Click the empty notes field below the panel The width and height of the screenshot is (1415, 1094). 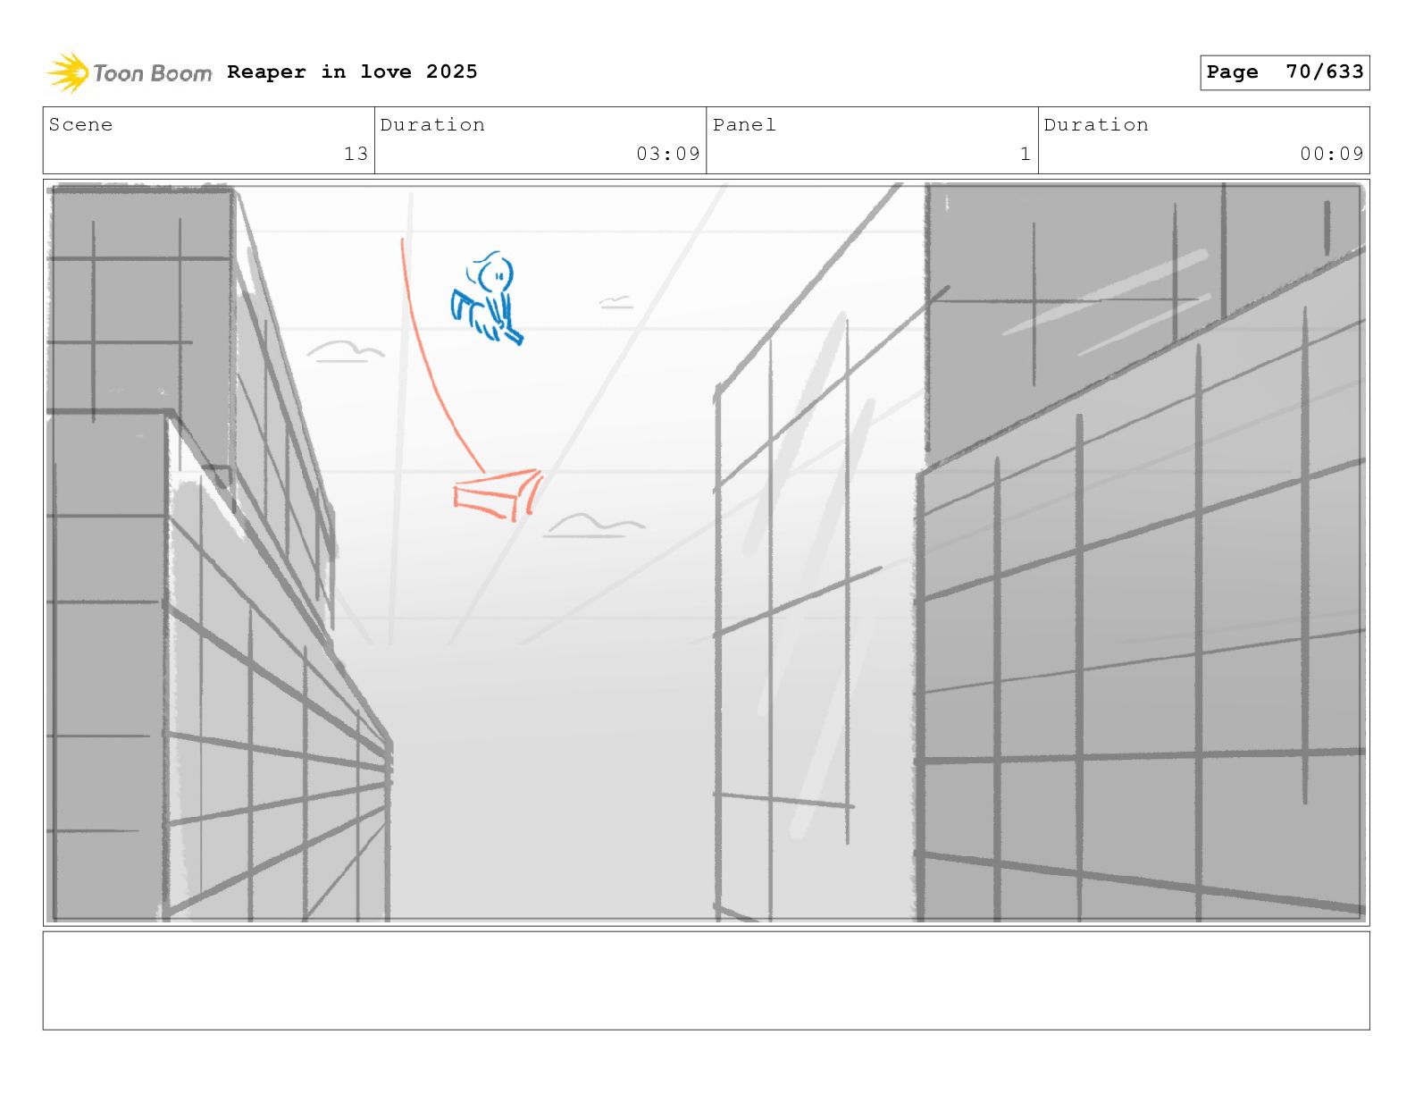(x=706, y=980)
